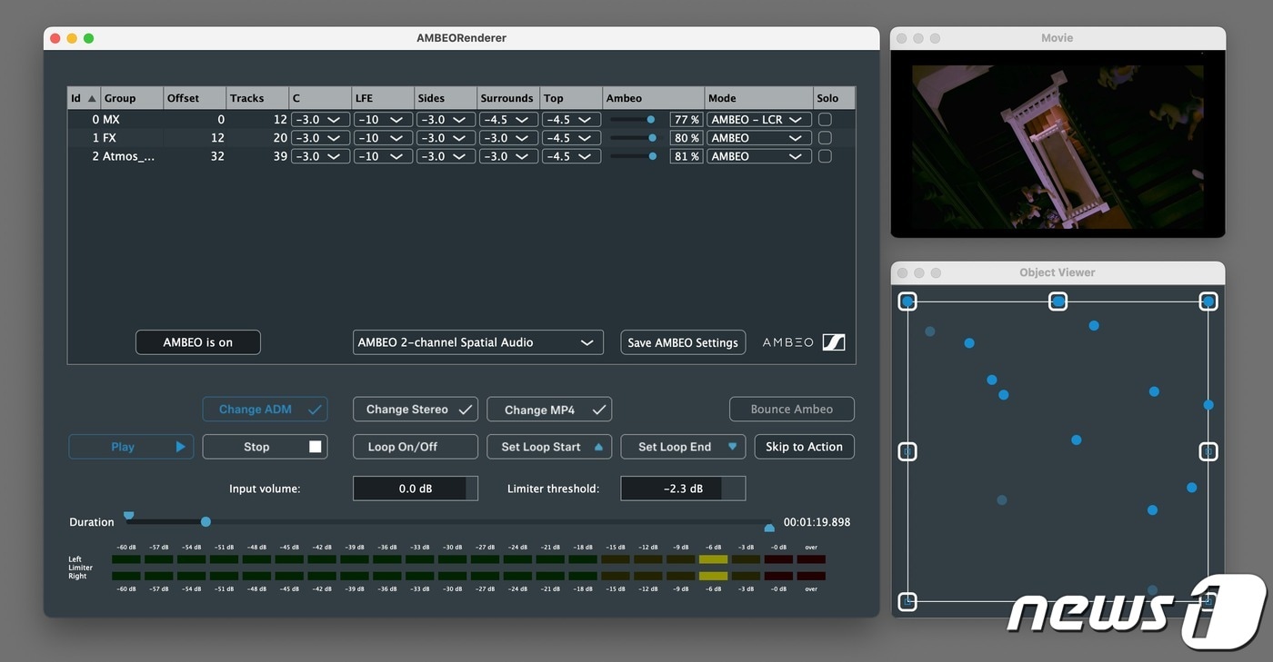
Task: Click the loop end marker below the Duration bar
Action: 769,528
